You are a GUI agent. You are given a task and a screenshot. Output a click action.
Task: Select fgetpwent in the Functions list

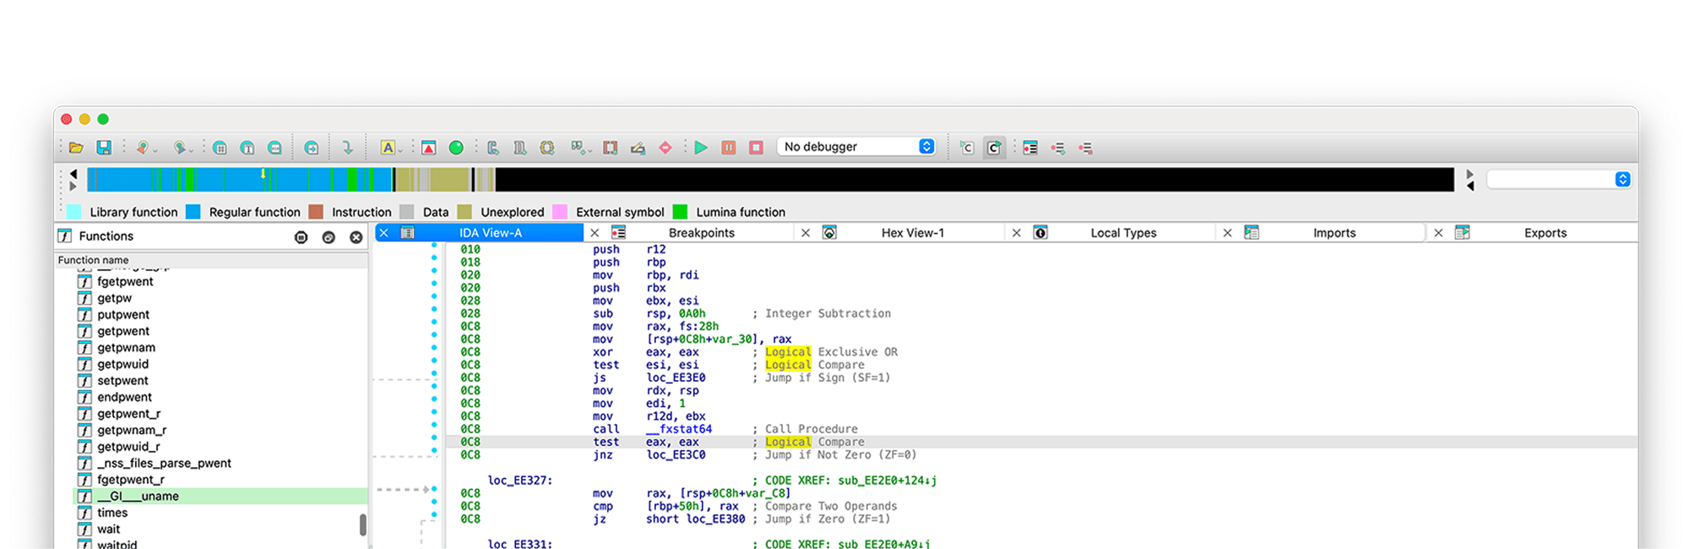[x=125, y=281]
